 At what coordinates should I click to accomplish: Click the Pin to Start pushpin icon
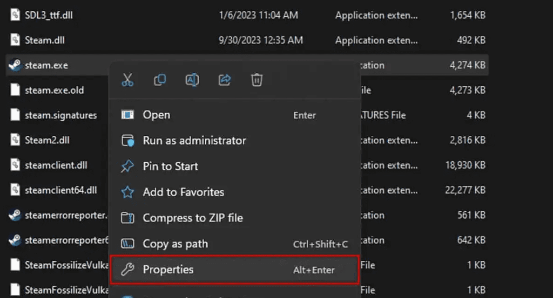127,167
